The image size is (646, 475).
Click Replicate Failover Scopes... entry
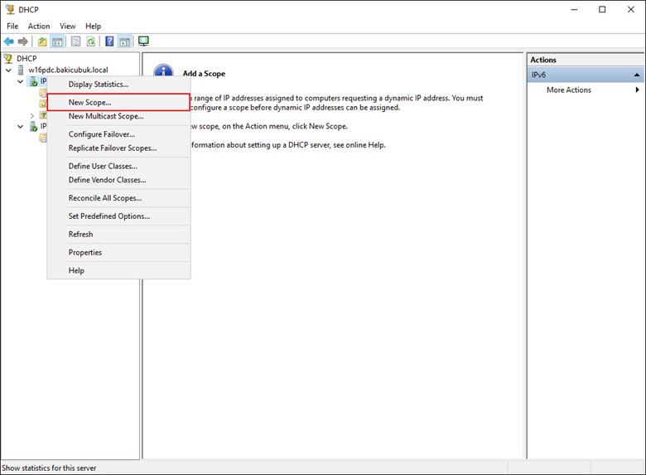pos(118,148)
